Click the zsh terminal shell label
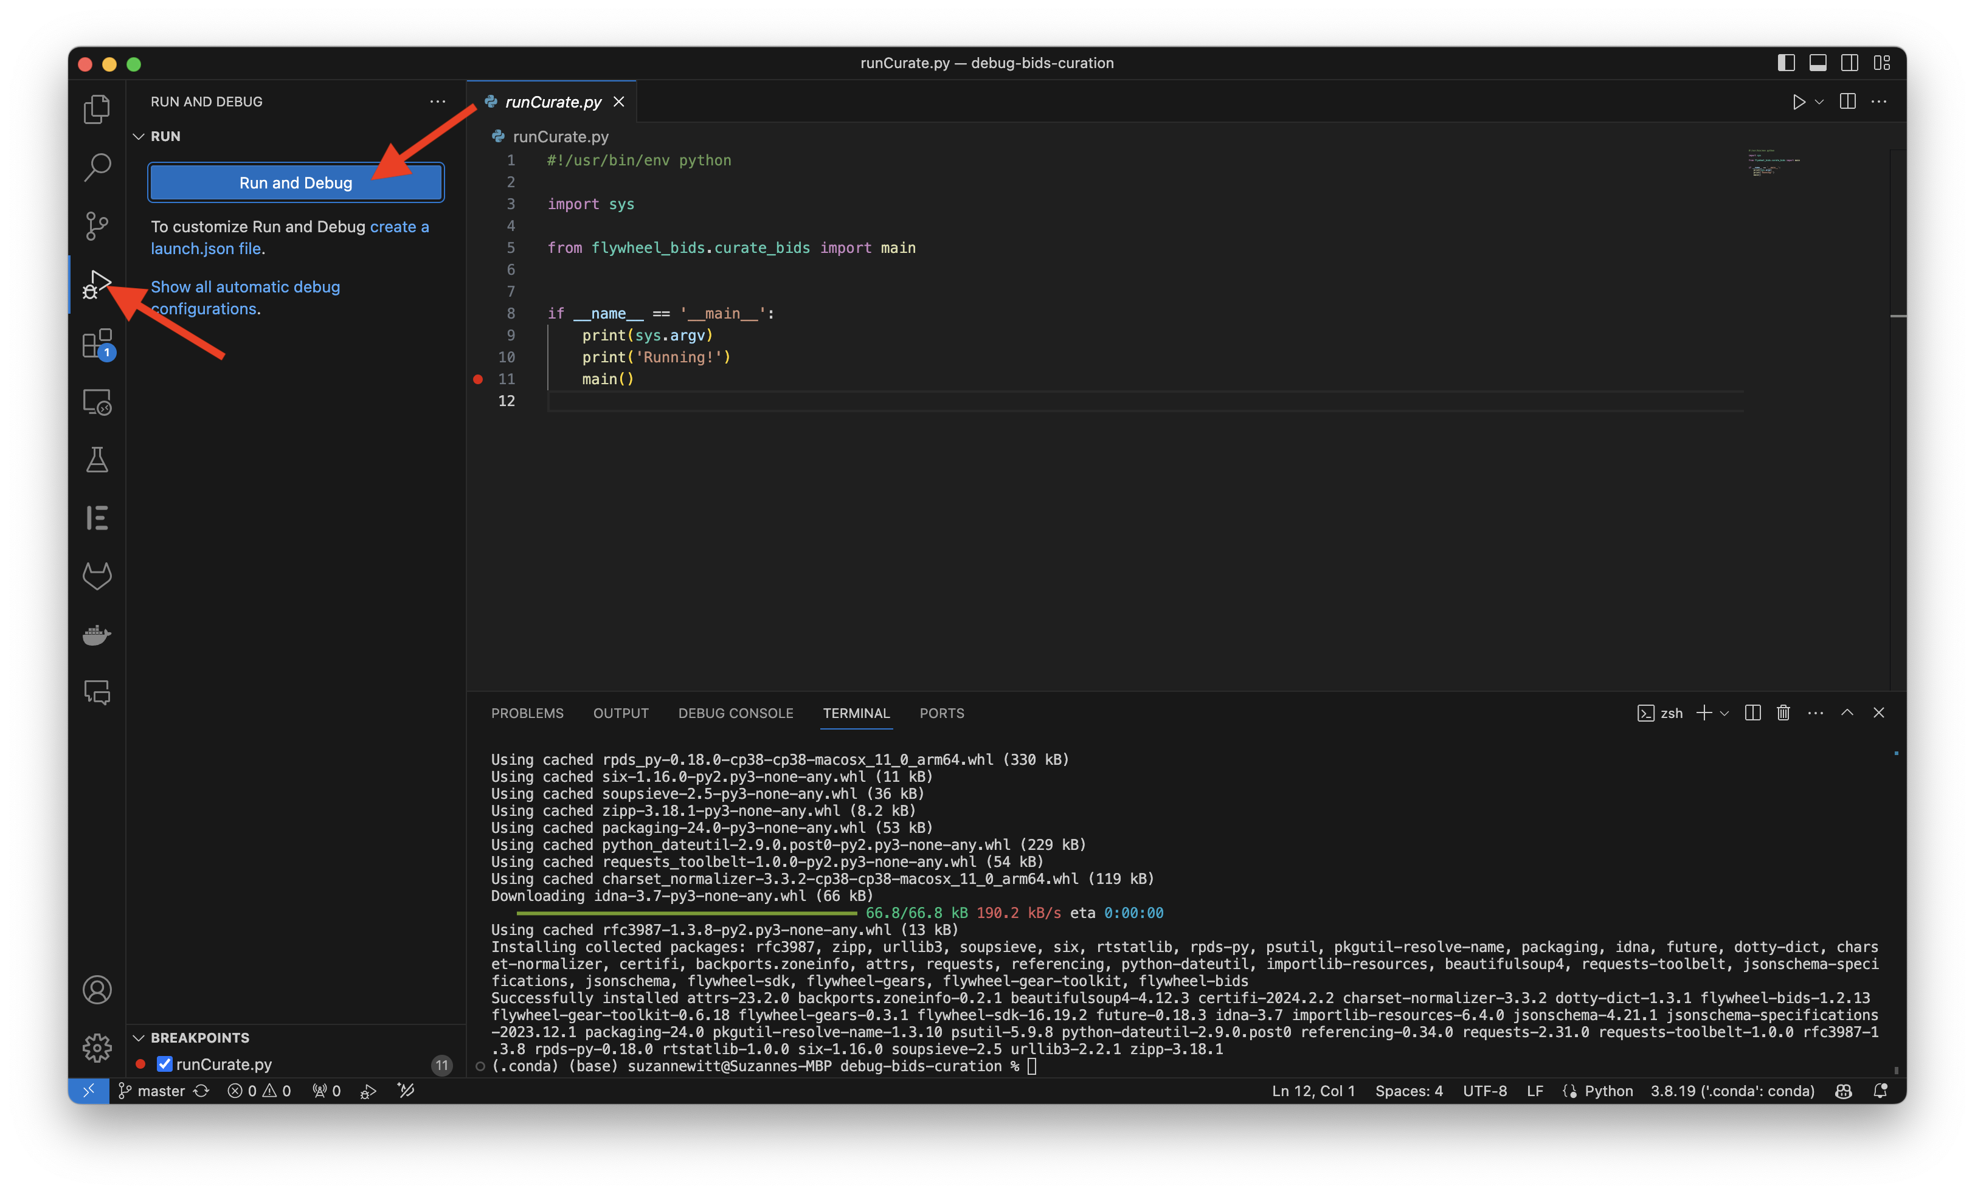This screenshot has width=1975, height=1194. pyautogui.click(x=1660, y=713)
